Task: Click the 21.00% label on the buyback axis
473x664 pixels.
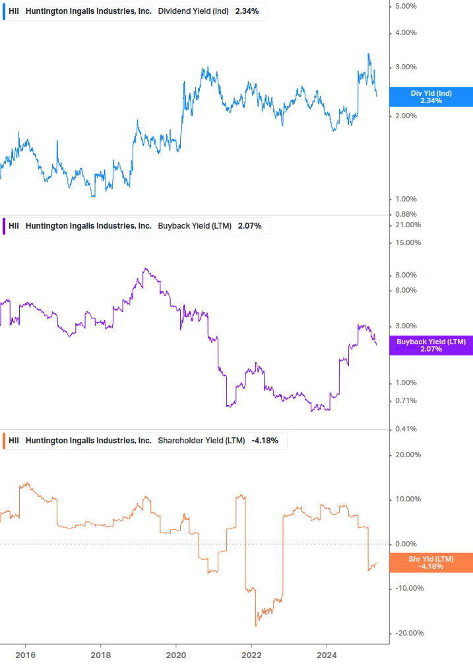Action: [408, 225]
